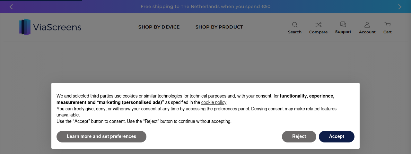Click the Search label in header
411x154 pixels.
coord(295,32)
